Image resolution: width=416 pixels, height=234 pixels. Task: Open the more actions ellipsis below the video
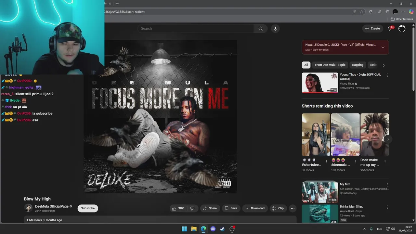(x=292, y=208)
